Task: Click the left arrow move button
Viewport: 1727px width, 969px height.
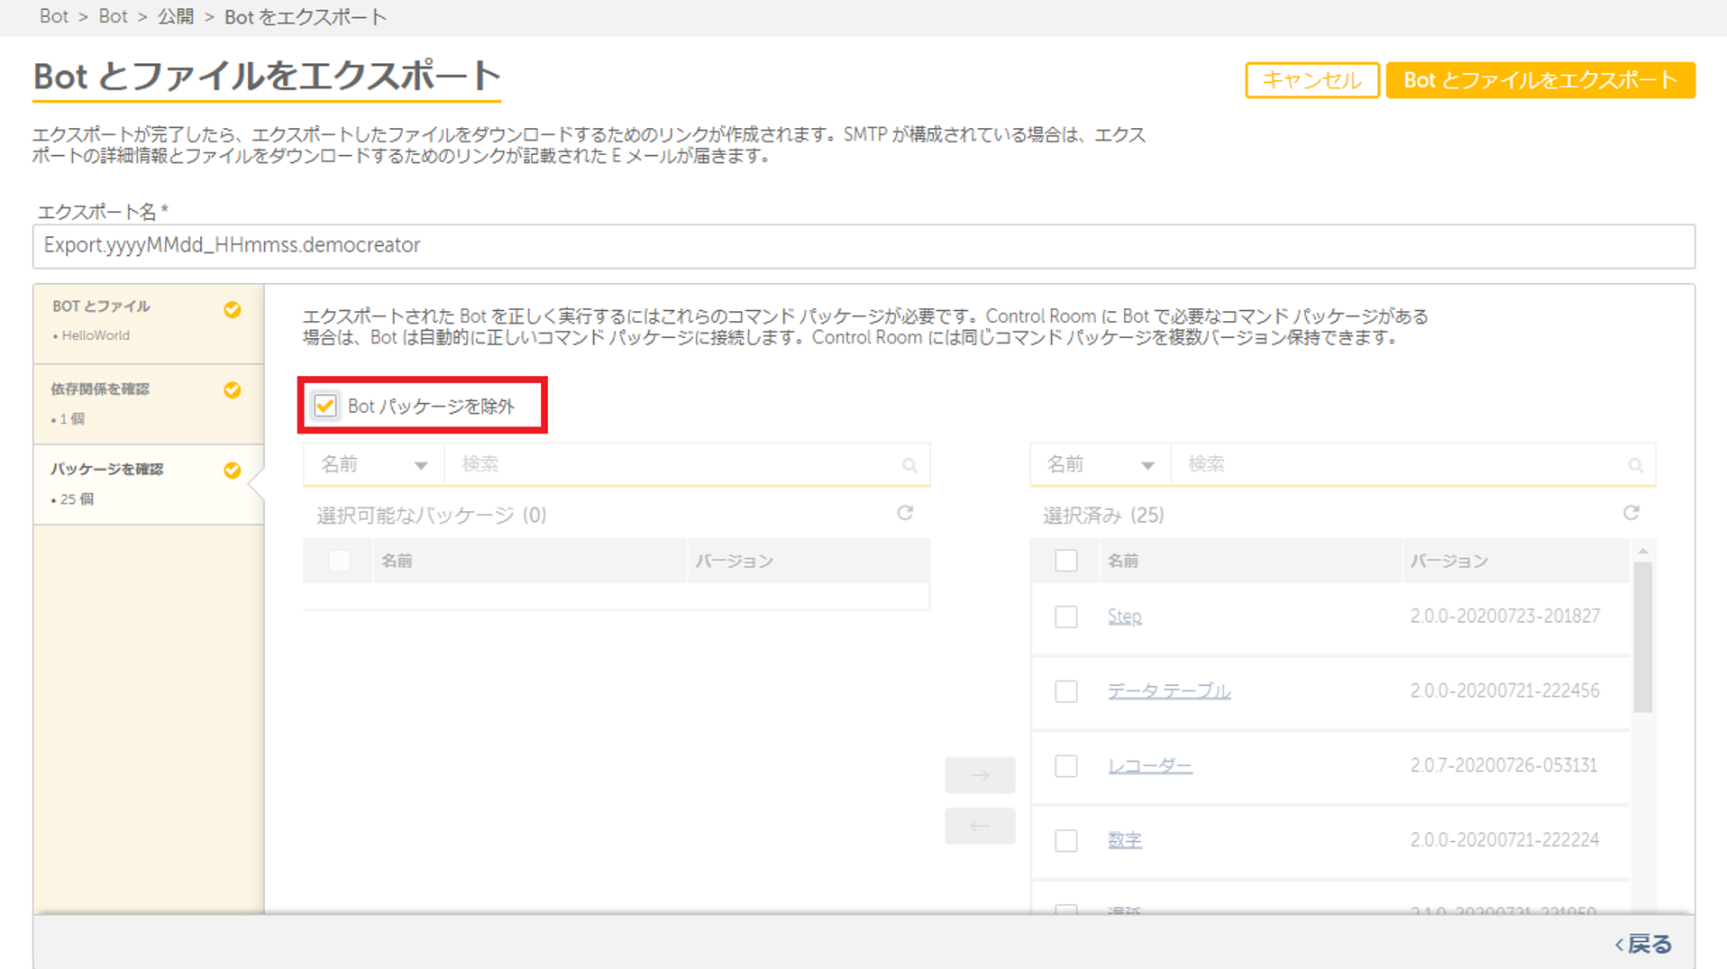Action: coord(980,826)
